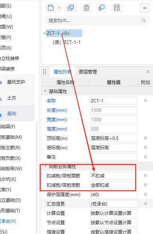Select the 桩承台(V) item
The width and height of the screenshot is (153, 234).
tap(8, 221)
